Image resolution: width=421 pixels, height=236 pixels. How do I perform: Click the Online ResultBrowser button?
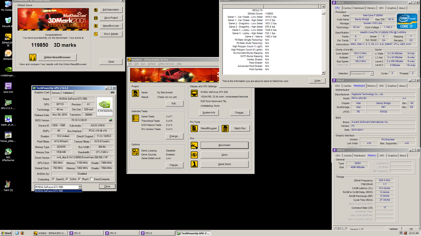pyautogui.click(x=57, y=57)
